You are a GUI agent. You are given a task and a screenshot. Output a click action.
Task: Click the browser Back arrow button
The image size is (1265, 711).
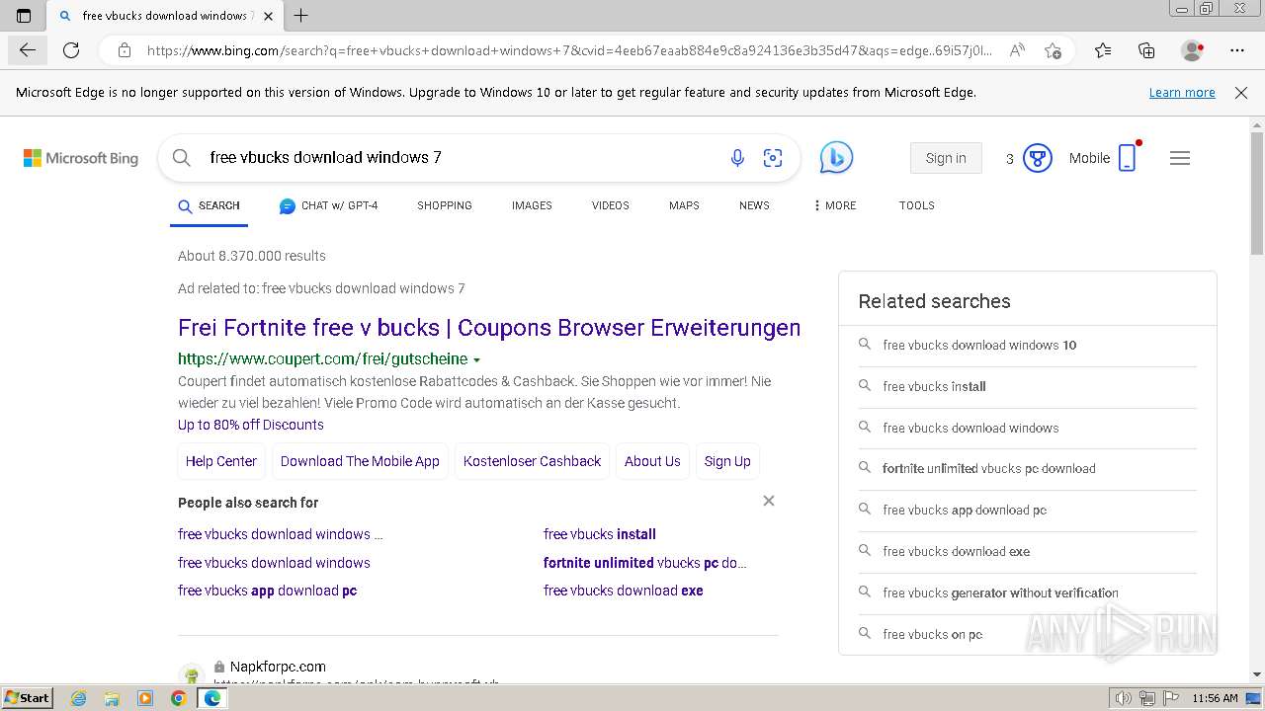pyautogui.click(x=27, y=50)
